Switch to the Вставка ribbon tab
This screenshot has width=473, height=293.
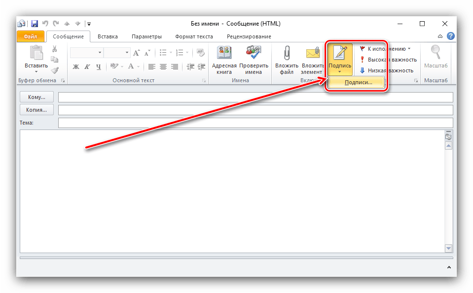[x=108, y=36]
